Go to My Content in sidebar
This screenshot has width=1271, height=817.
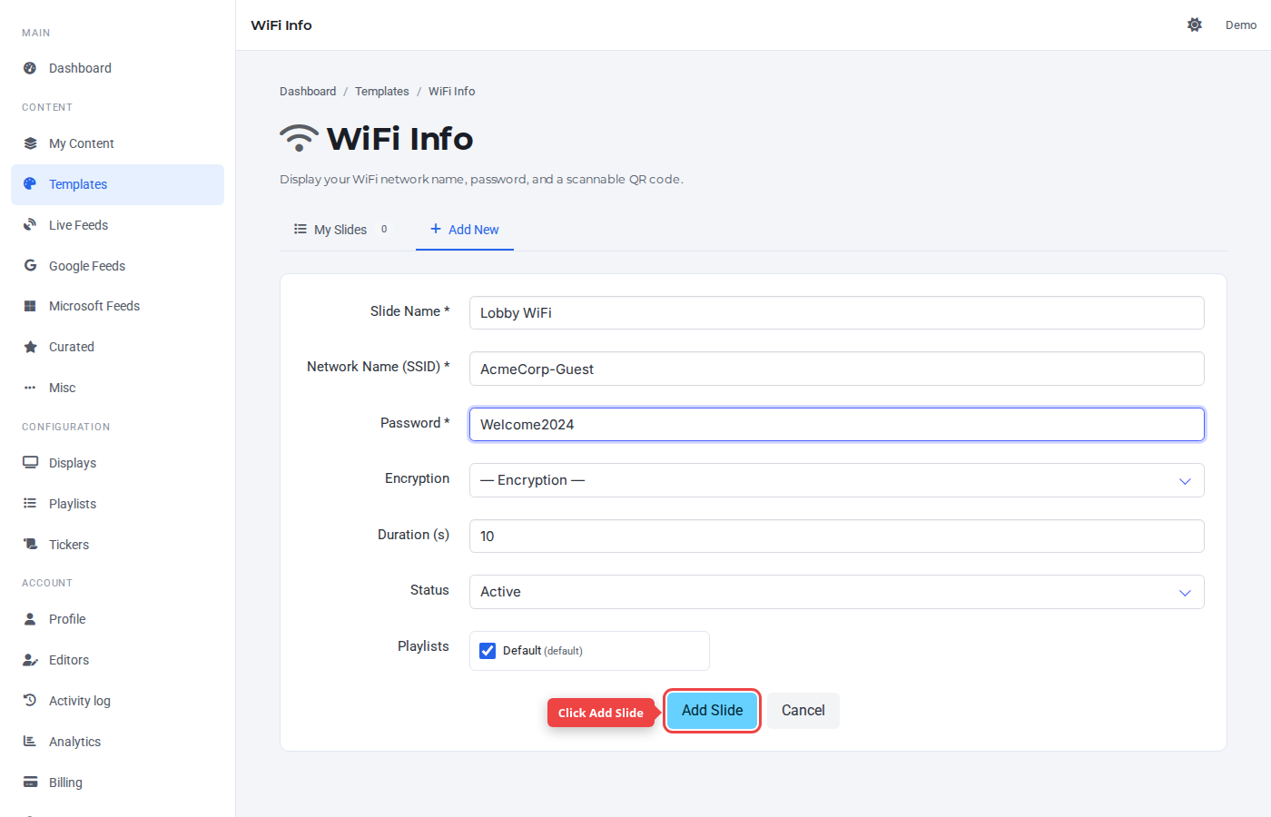(x=117, y=143)
